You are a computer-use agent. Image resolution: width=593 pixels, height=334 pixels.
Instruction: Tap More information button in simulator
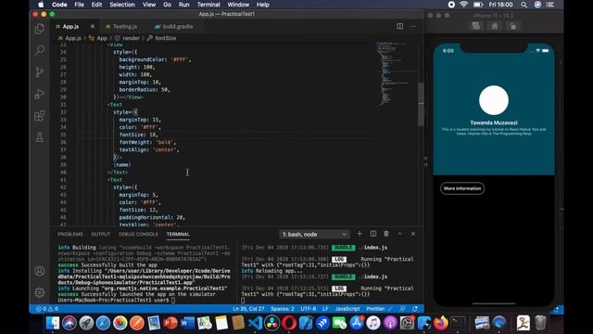462,188
